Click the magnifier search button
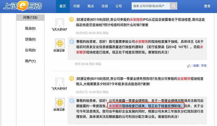 click(x=174, y=6)
